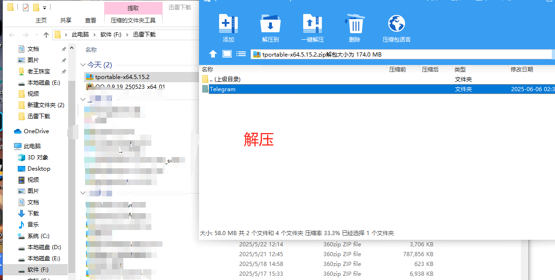Open recent locations dropdown next to forward arrow
The width and height of the screenshot is (555, 280).
(x=36, y=35)
